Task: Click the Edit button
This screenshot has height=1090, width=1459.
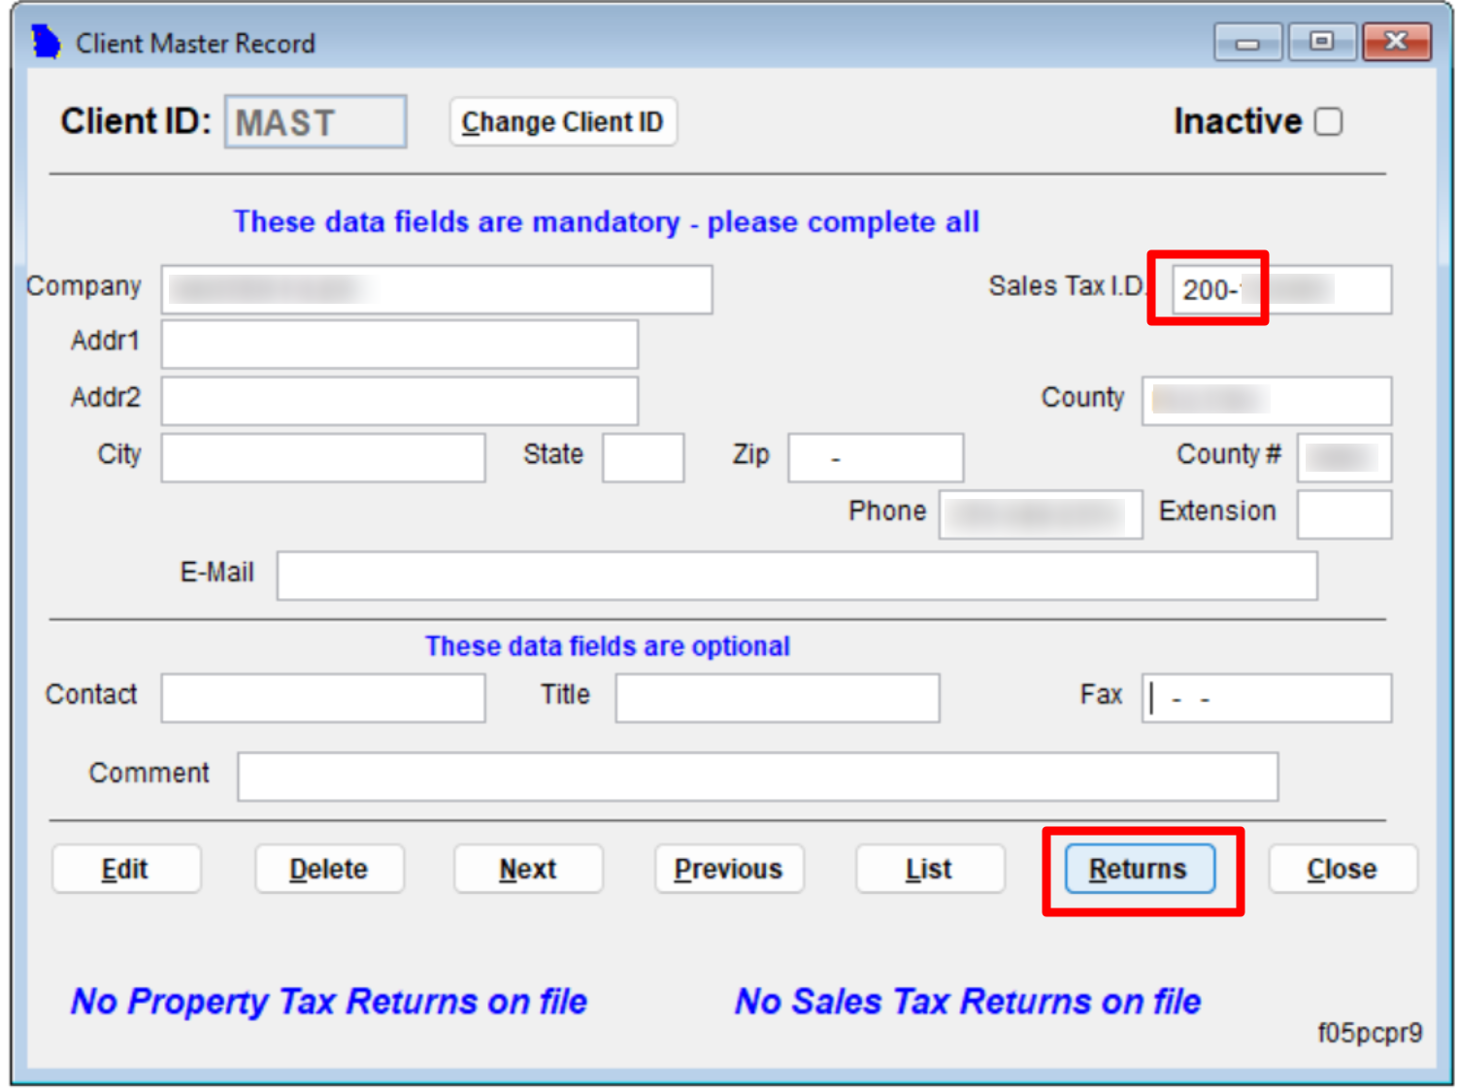Action: [x=126, y=869]
